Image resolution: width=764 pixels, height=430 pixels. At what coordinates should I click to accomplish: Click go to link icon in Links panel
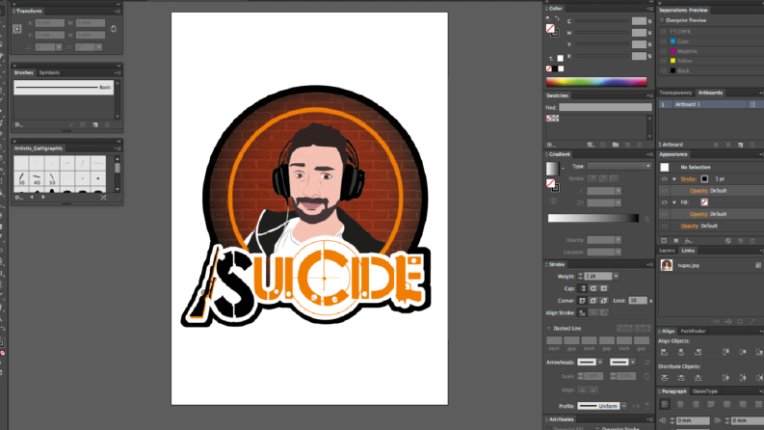click(x=728, y=322)
